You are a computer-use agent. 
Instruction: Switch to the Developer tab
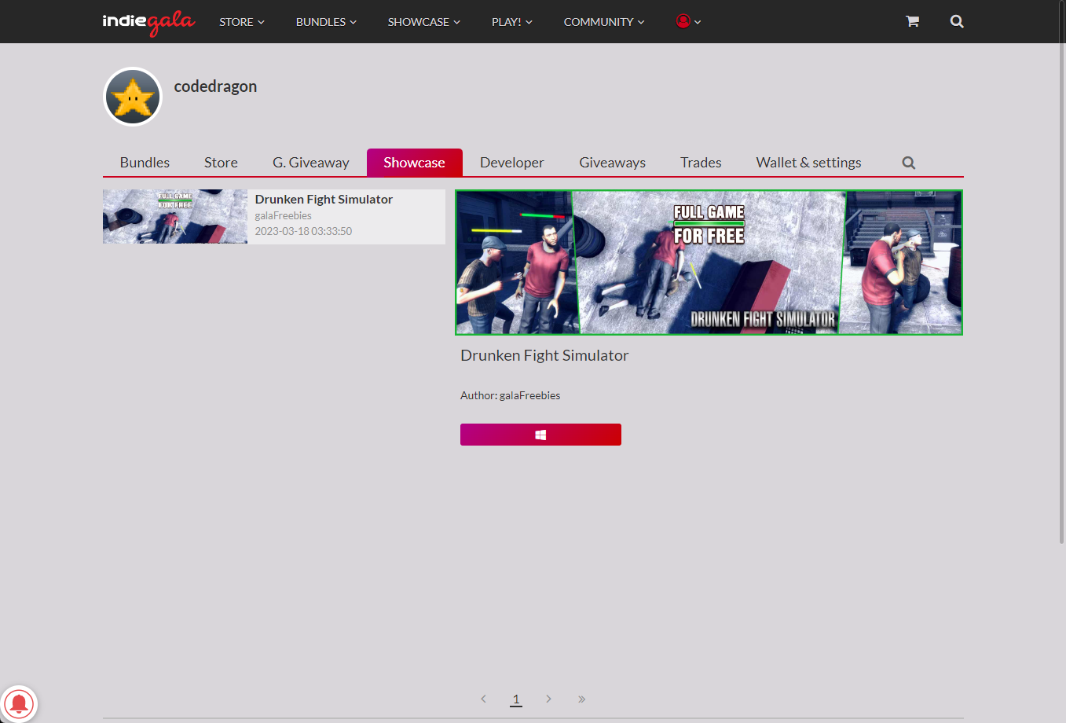click(512, 163)
